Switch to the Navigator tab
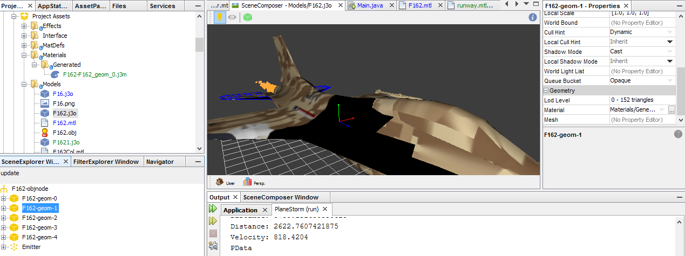Image resolution: width=685 pixels, height=256 pixels. click(x=160, y=162)
